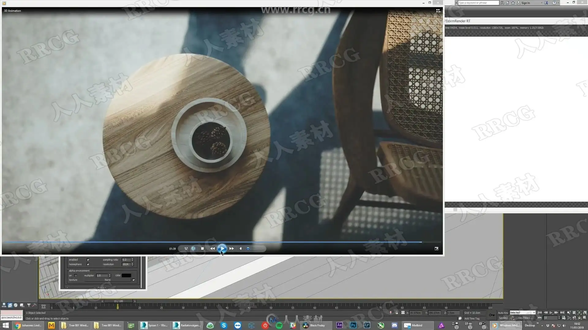
Task: Toggle selection lock padlock icon
Action: tap(397, 313)
